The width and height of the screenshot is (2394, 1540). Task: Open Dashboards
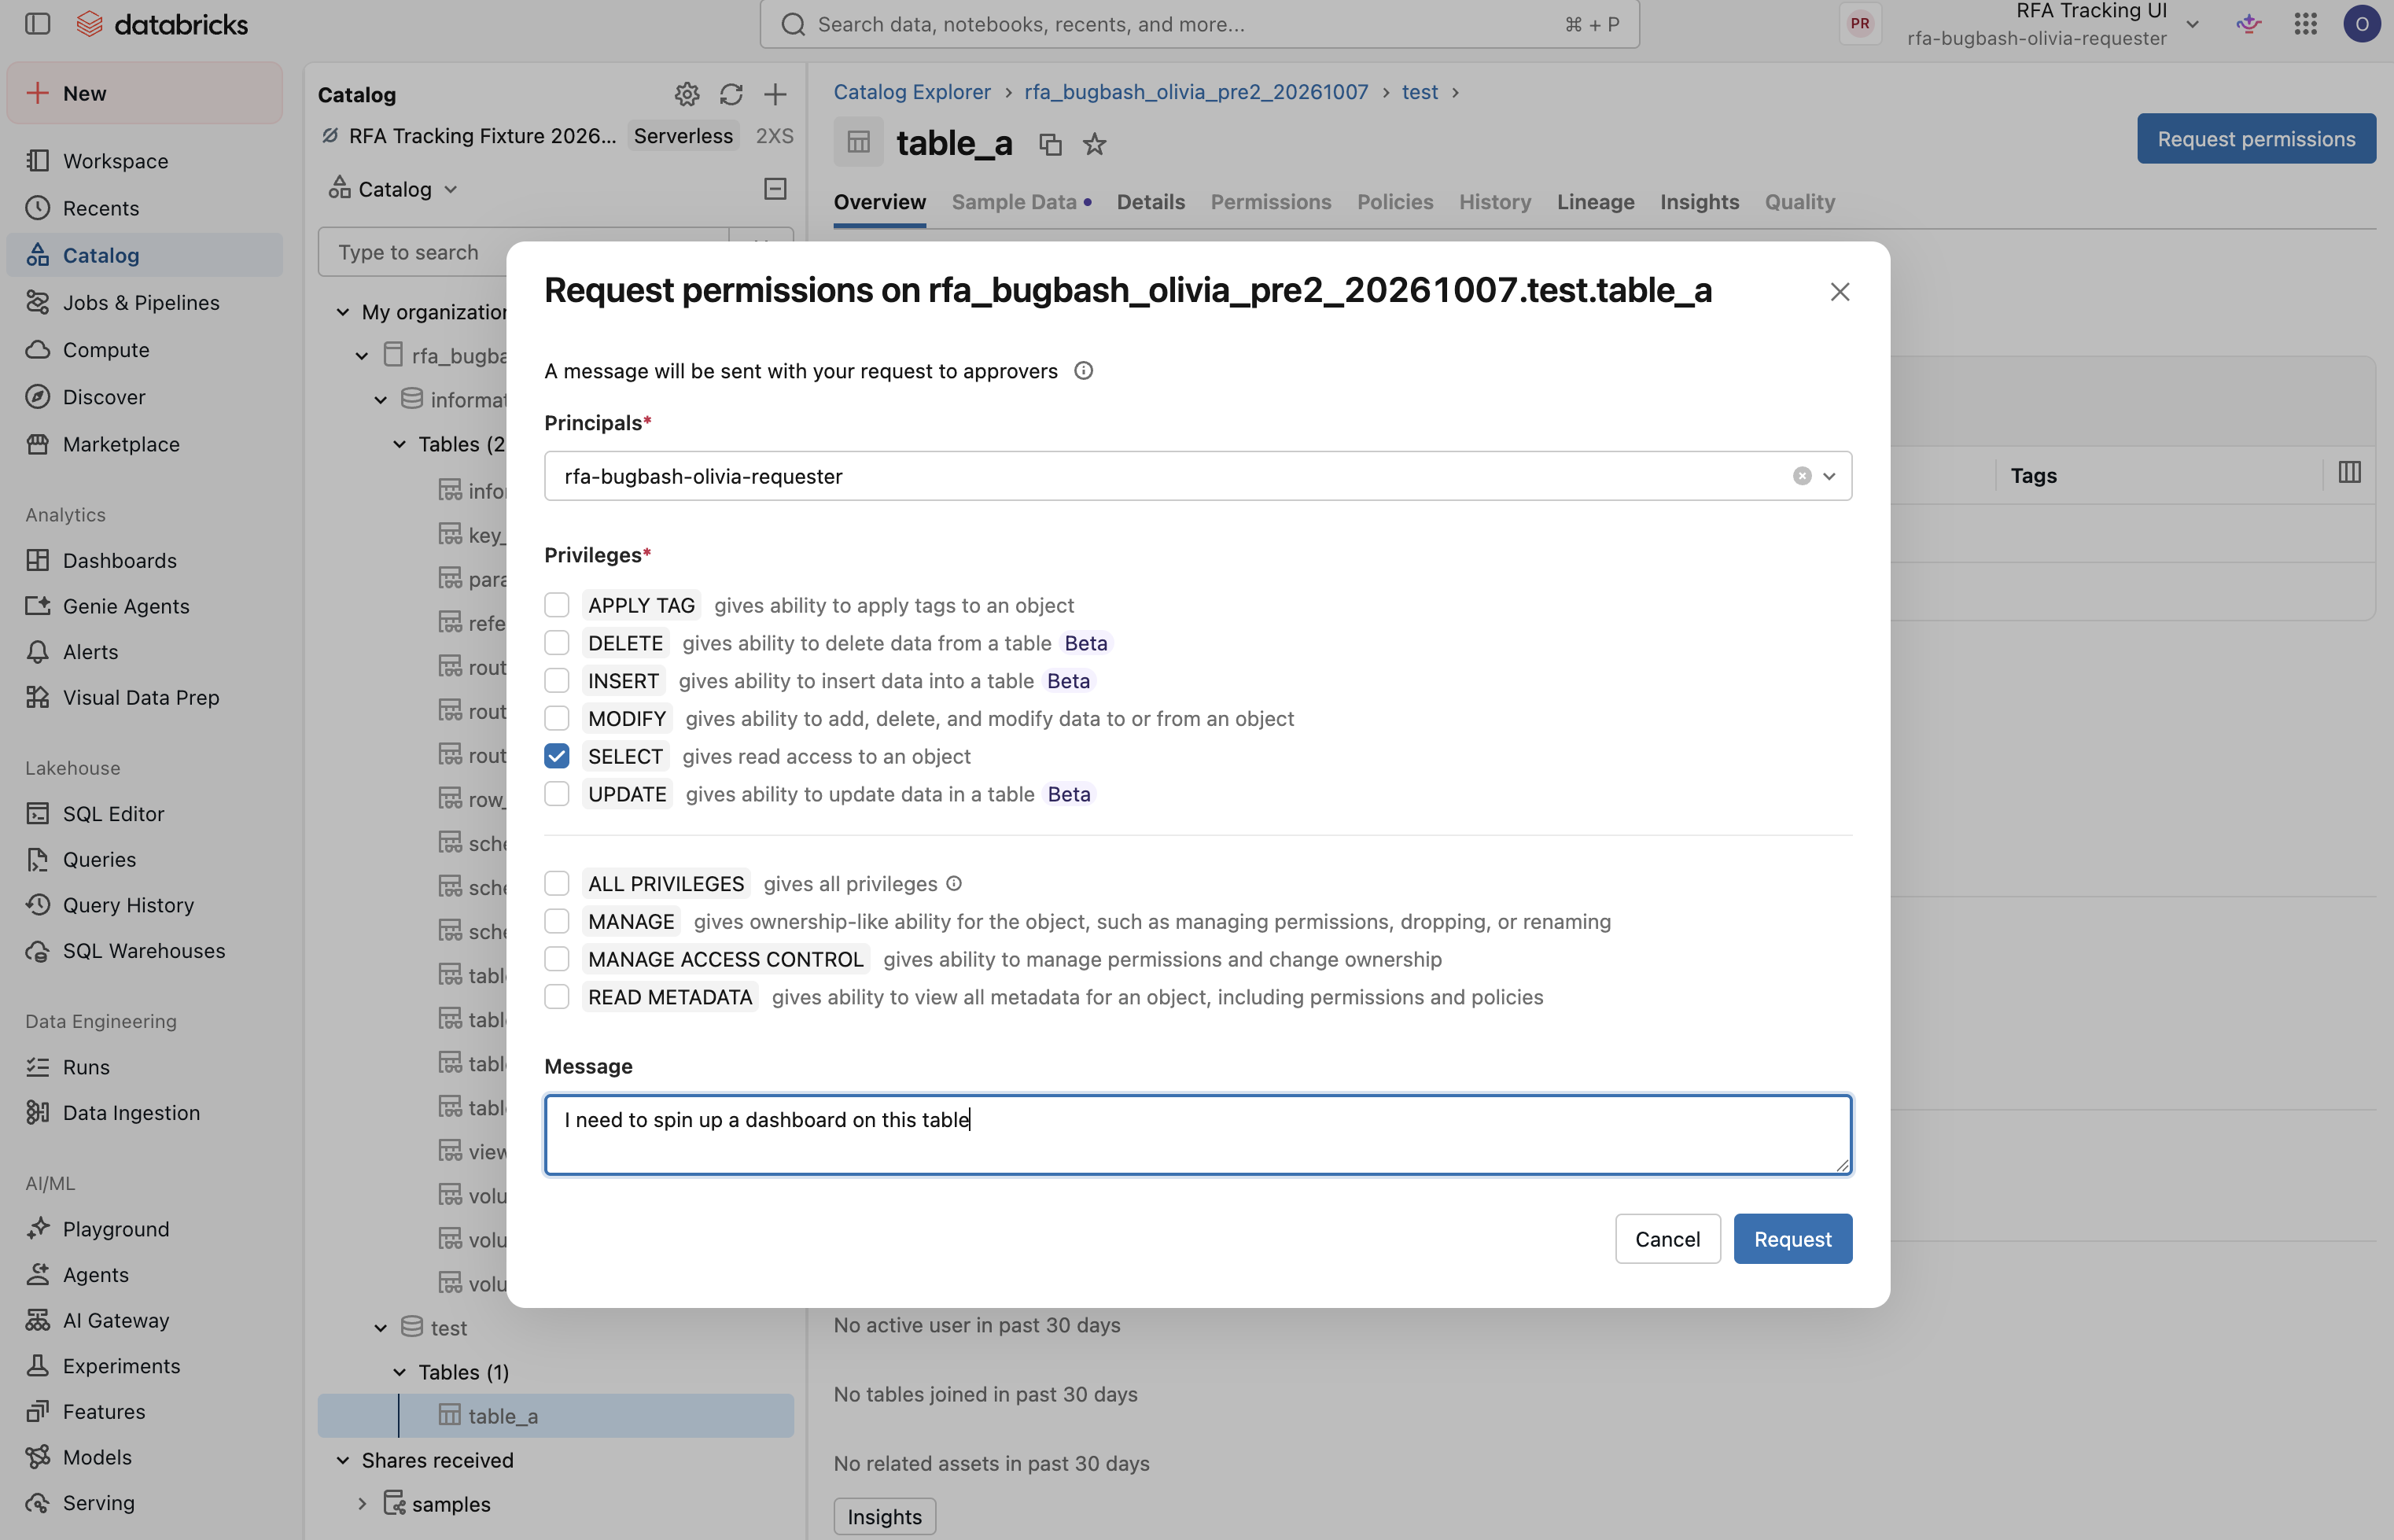click(x=119, y=560)
